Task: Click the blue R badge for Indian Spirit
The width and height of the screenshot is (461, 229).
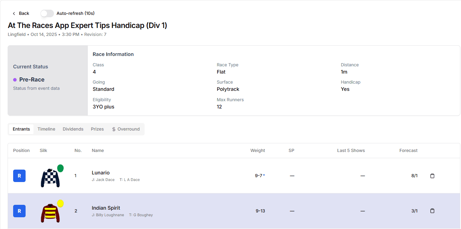Action: coord(19,211)
